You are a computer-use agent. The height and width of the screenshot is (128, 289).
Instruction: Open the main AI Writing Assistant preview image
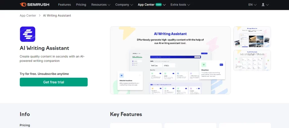[x=170, y=60]
